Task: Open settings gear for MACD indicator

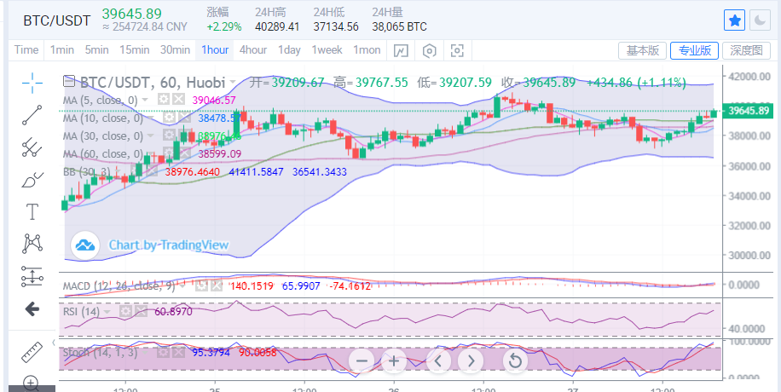Action: [200, 285]
